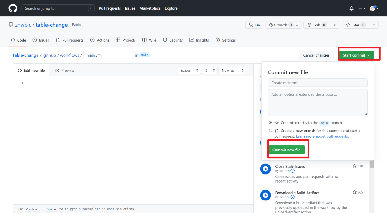The height and width of the screenshot is (217, 387).
Task: Open the Spaces indent mode dropdown
Action: coord(189,70)
